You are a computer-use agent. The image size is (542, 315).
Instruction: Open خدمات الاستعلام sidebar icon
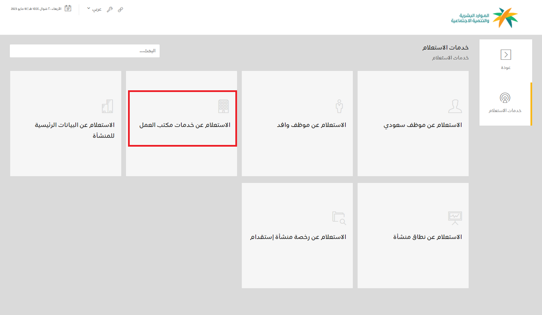505,98
